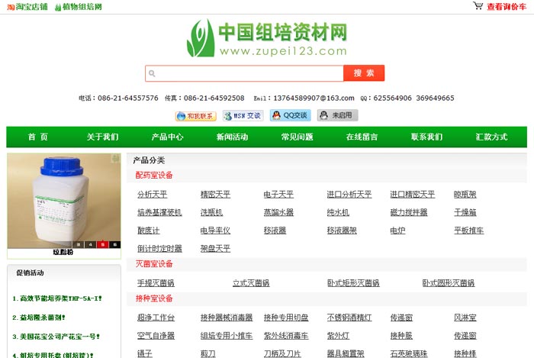
Task: Open the 超净工作台 product link
Action: point(156,318)
